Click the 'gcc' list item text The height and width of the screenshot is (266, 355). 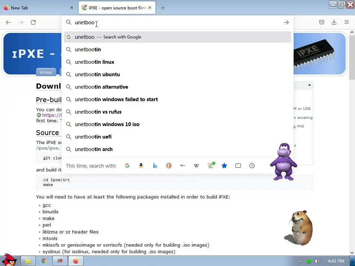(x=47, y=205)
